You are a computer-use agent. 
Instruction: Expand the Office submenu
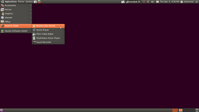click(16, 22)
